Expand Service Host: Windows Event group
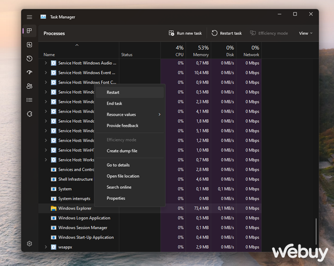Image resolution: width=334 pixels, height=266 pixels. click(46, 73)
